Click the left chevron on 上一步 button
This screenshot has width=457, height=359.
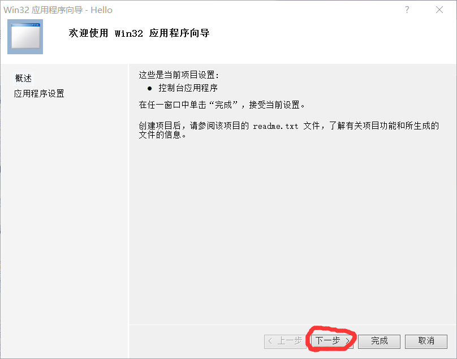pos(270,341)
